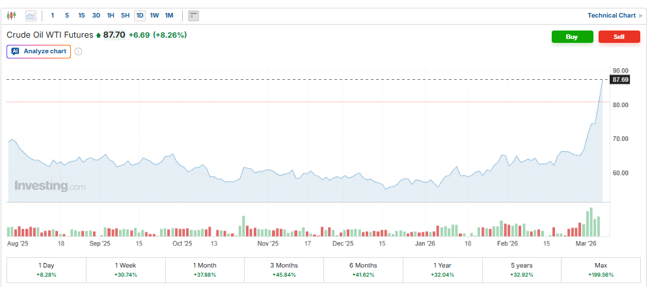Select the area chart type icon
Screen dimensions: 650x287
[31, 15]
